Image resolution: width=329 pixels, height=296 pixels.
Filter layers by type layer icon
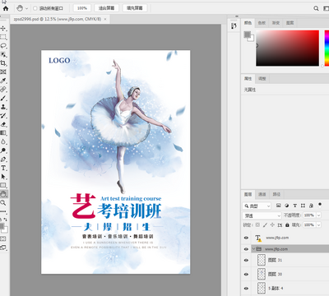pyautogui.click(x=294, y=206)
